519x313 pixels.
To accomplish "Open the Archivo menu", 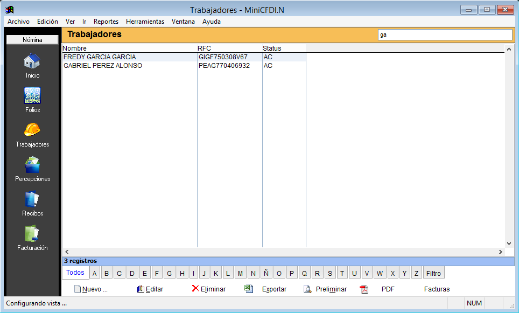I will (18, 22).
